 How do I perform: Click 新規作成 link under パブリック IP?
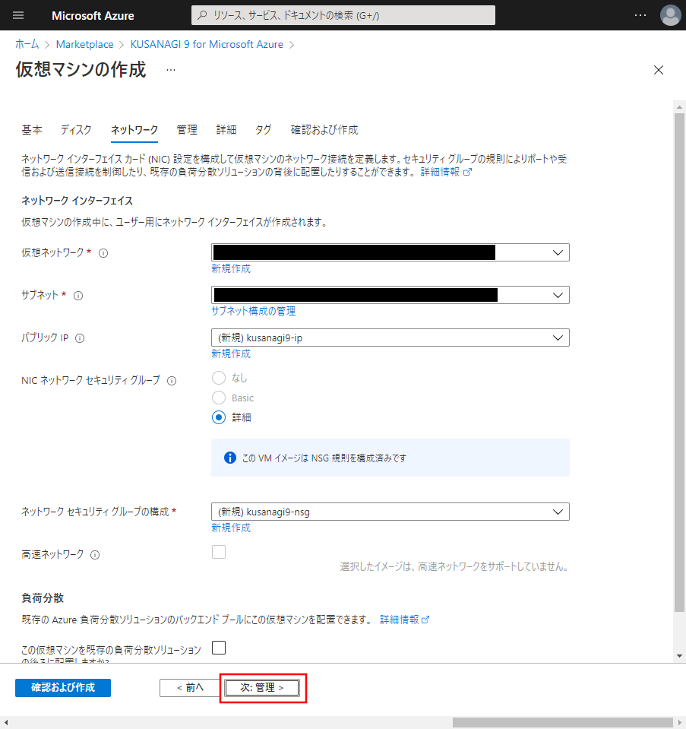231,353
